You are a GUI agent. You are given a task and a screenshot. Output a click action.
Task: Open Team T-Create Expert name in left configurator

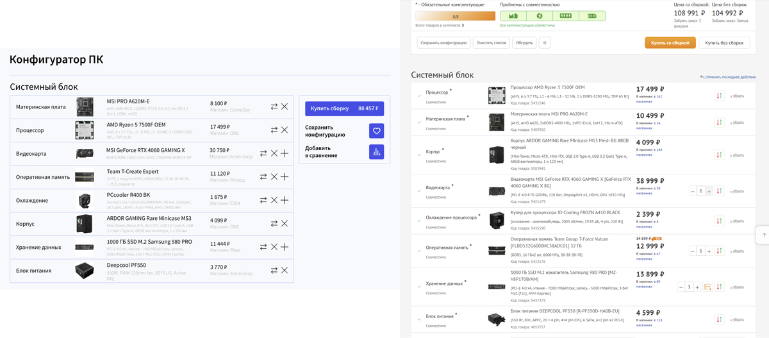coord(133,173)
